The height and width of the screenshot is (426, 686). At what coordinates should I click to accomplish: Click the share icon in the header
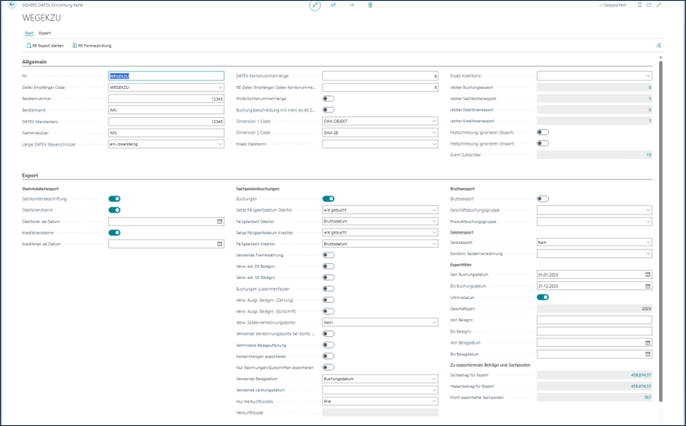pyautogui.click(x=333, y=5)
